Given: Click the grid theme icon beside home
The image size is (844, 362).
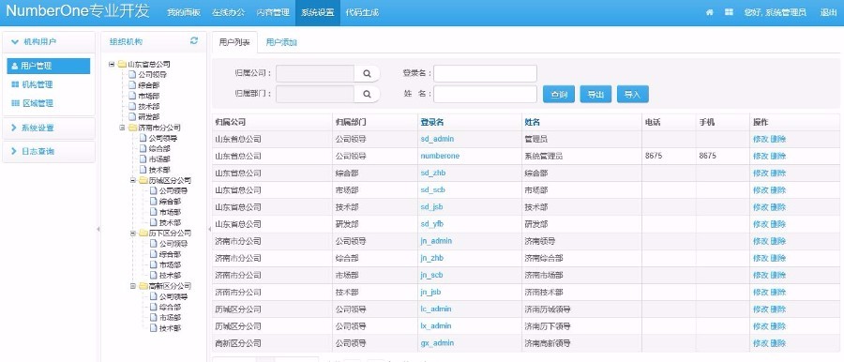Looking at the screenshot, I should pyautogui.click(x=729, y=12).
